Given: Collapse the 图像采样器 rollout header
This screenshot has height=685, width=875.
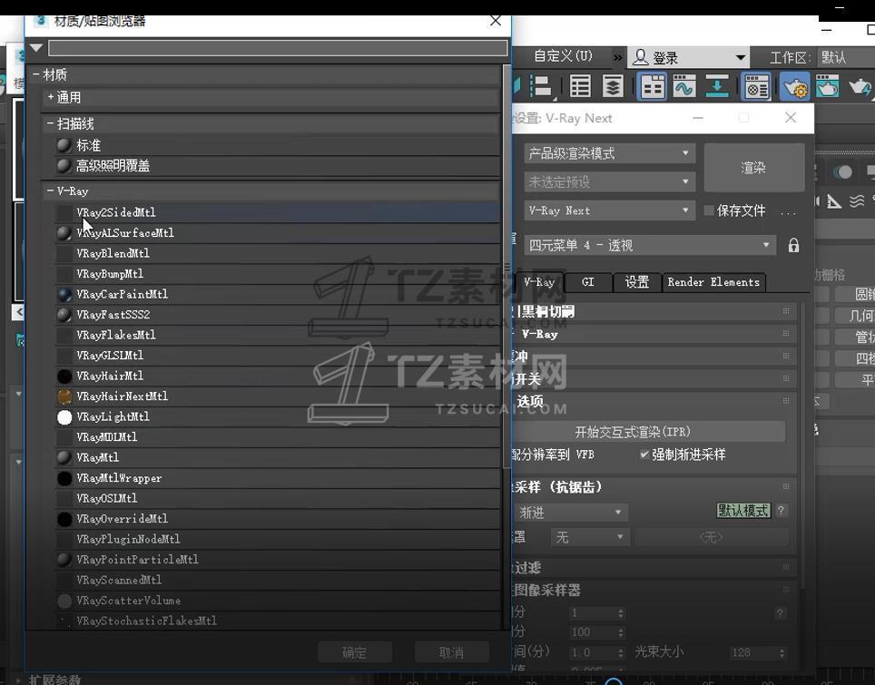Looking at the screenshot, I should coord(653,590).
